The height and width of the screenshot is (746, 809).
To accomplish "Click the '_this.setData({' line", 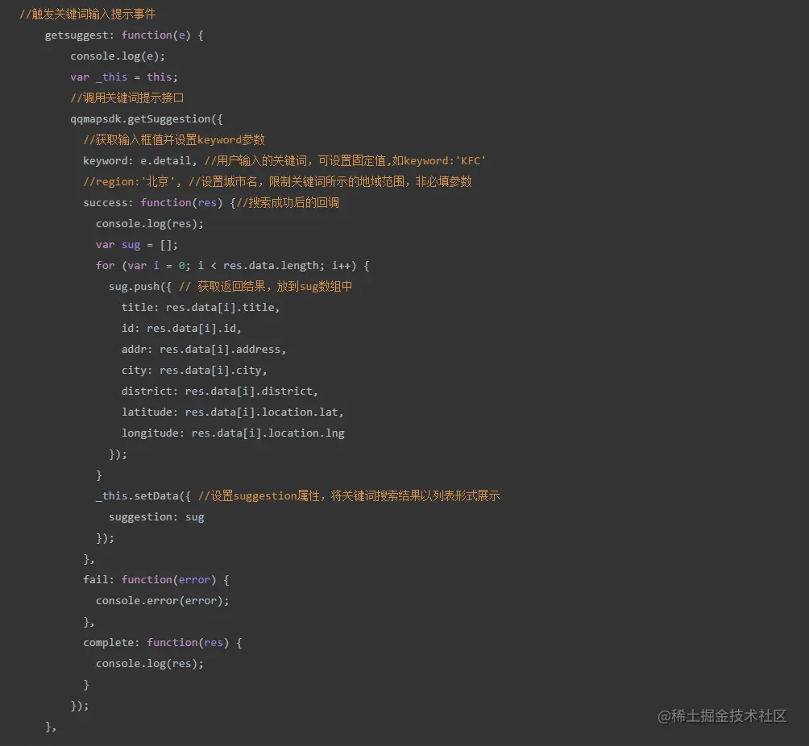I will (x=297, y=495).
